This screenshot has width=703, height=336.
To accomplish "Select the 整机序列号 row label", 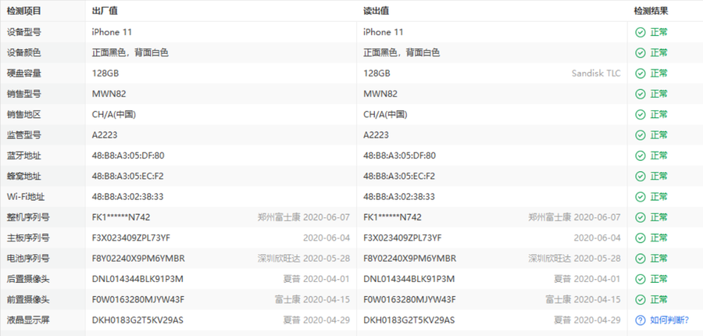I will click(x=28, y=217).
